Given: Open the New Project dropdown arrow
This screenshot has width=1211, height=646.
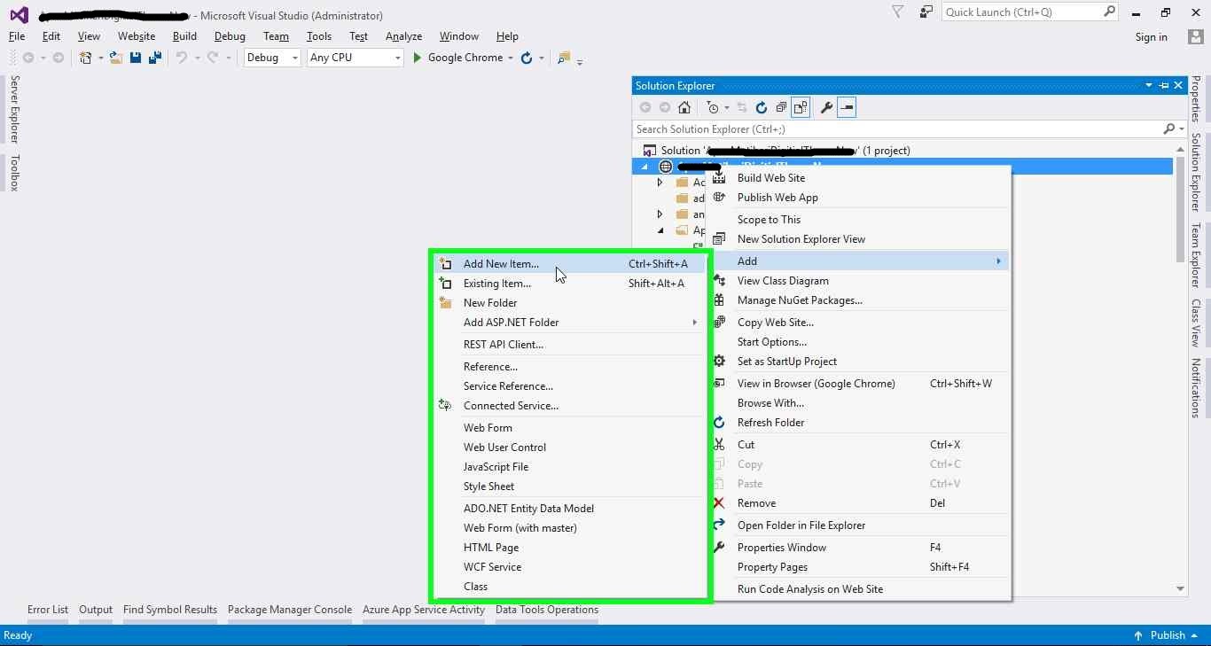Looking at the screenshot, I should point(100,58).
